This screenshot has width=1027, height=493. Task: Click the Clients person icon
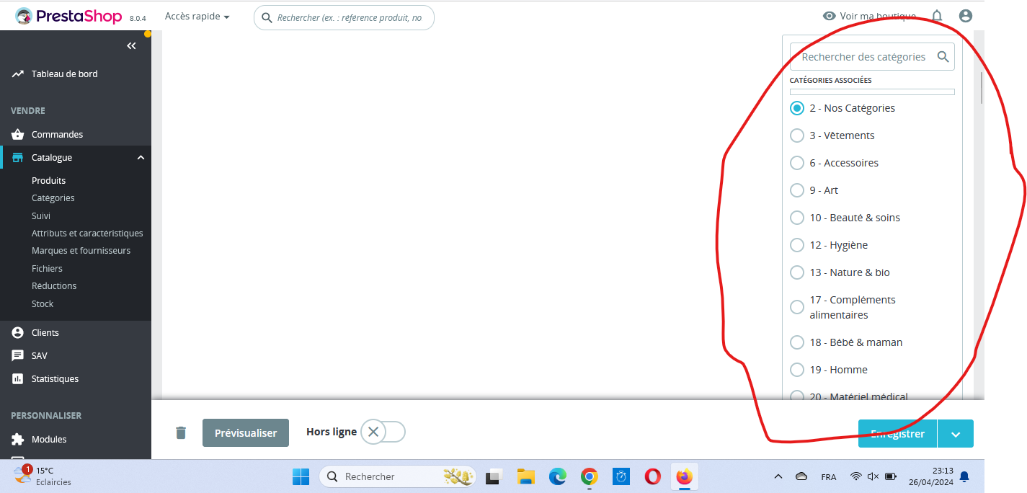click(x=18, y=332)
